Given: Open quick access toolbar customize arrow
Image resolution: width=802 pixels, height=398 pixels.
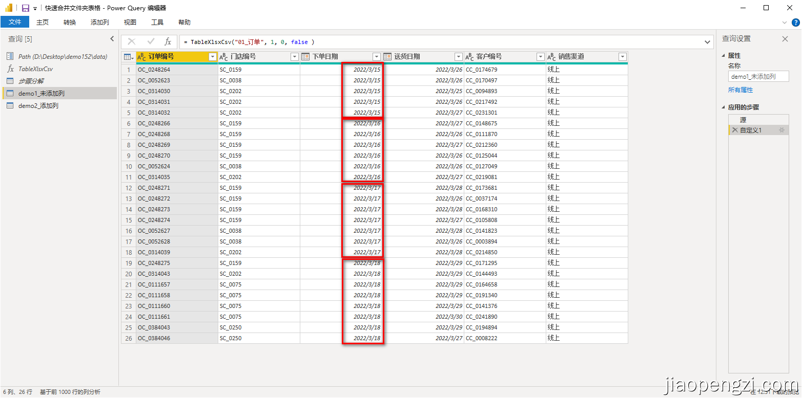Looking at the screenshot, I should 35,9.
